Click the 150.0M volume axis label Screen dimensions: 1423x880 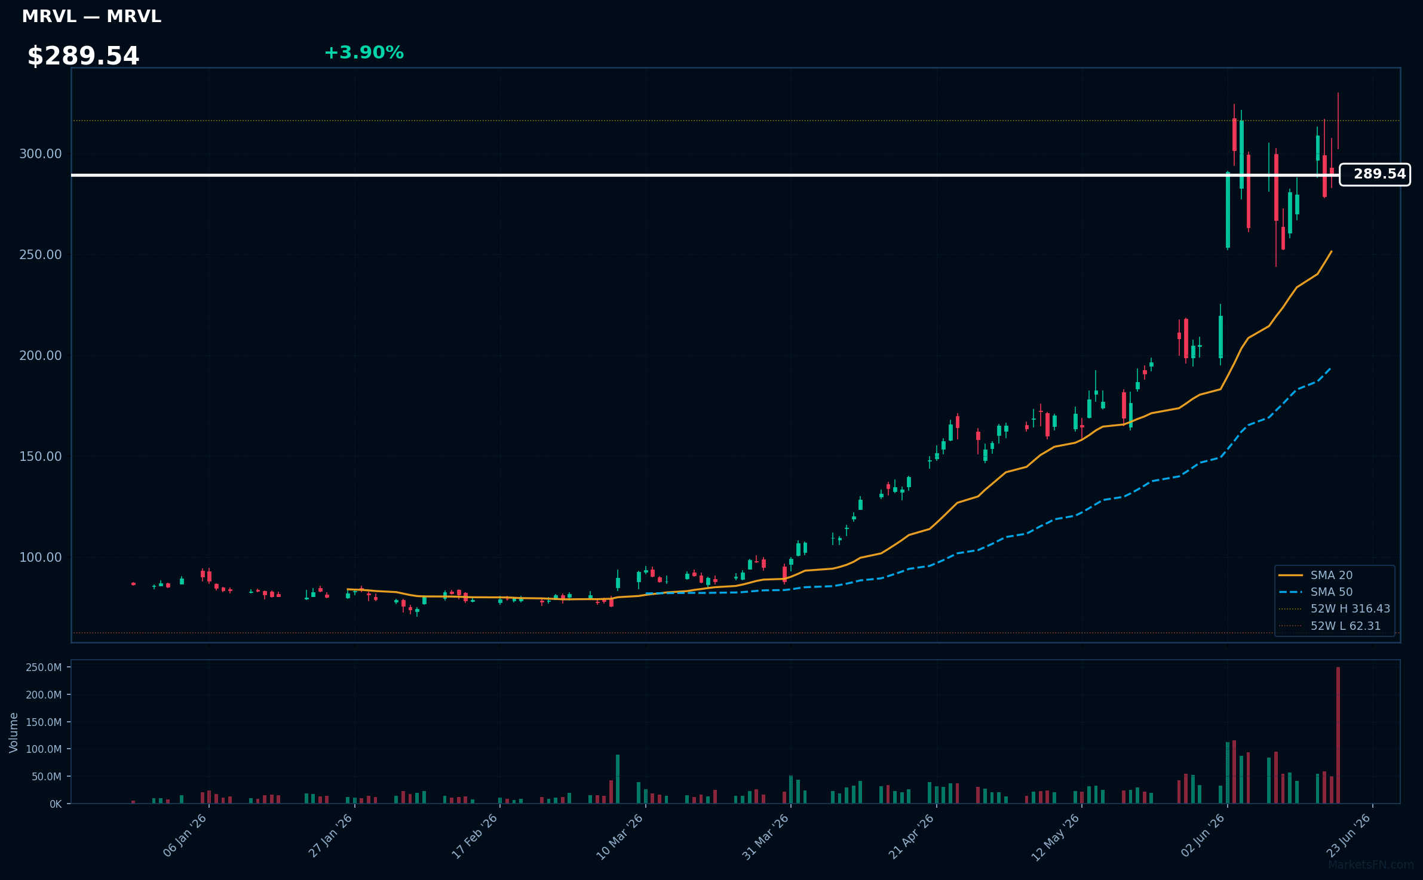tap(44, 722)
